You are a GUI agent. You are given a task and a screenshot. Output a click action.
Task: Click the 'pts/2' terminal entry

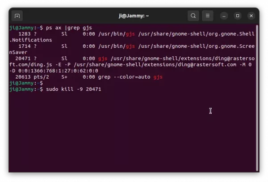click(41, 77)
